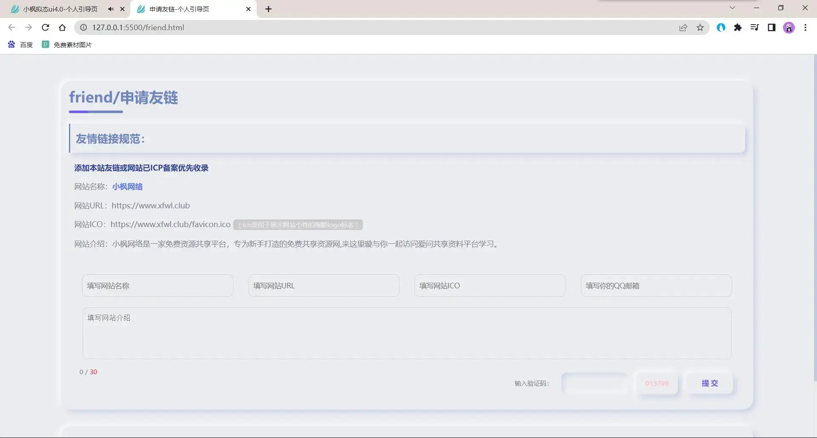Image resolution: width=817 pixels, height=438 pixels.
Task: Refresh the 013709 captcha code
Action: [657, 383]
